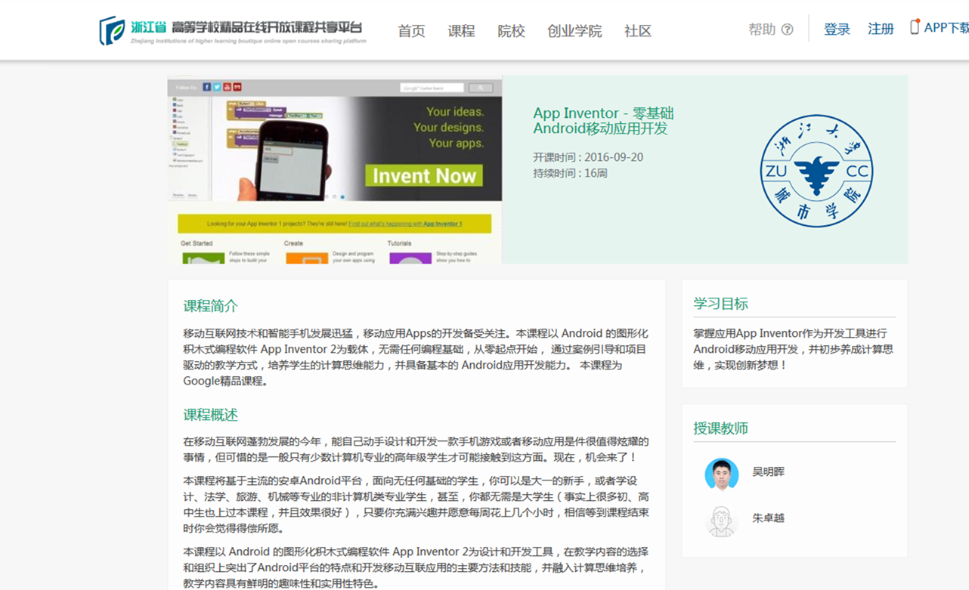Image resolution: width=969 pixels, height=590 pixels.
Task: Click the APP download phone icon
Action: point(915,27)
